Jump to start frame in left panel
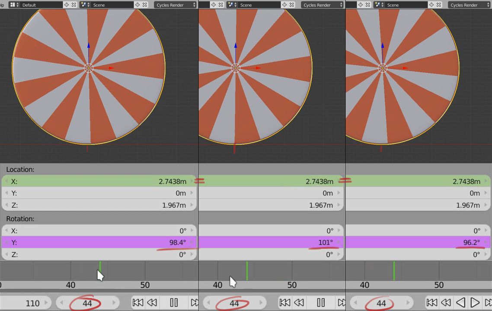 tap(138, 302)
